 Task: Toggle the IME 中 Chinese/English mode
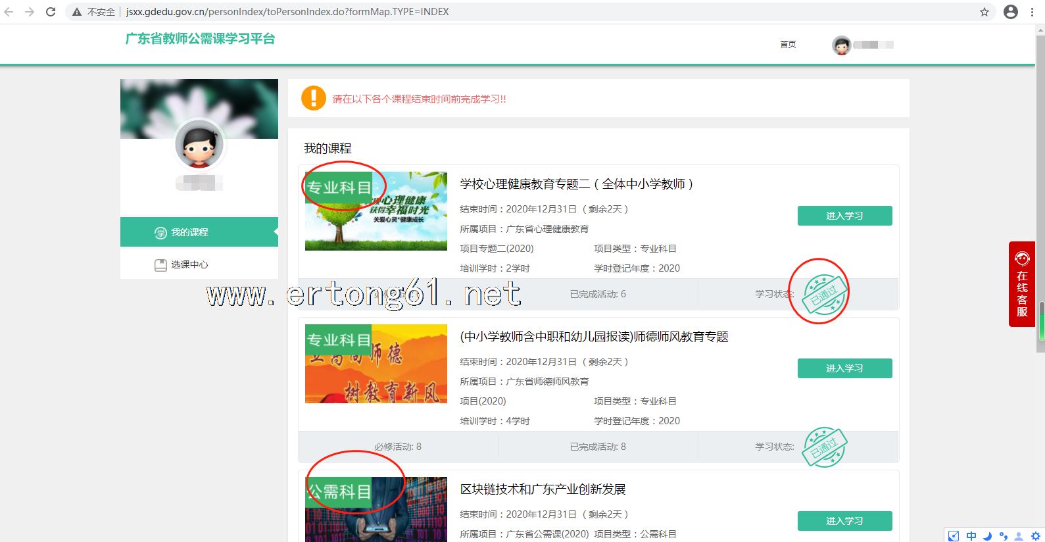[971, 536]
